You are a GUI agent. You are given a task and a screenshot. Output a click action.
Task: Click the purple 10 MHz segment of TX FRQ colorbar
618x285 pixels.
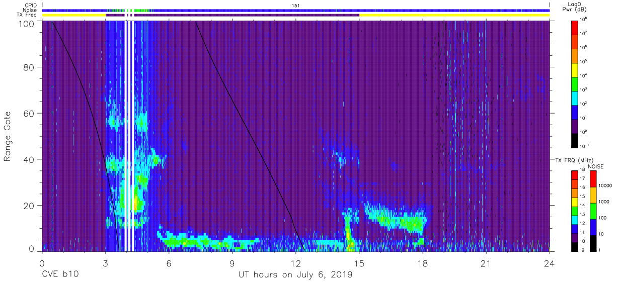pyautogui.click(x=575, y=237)
